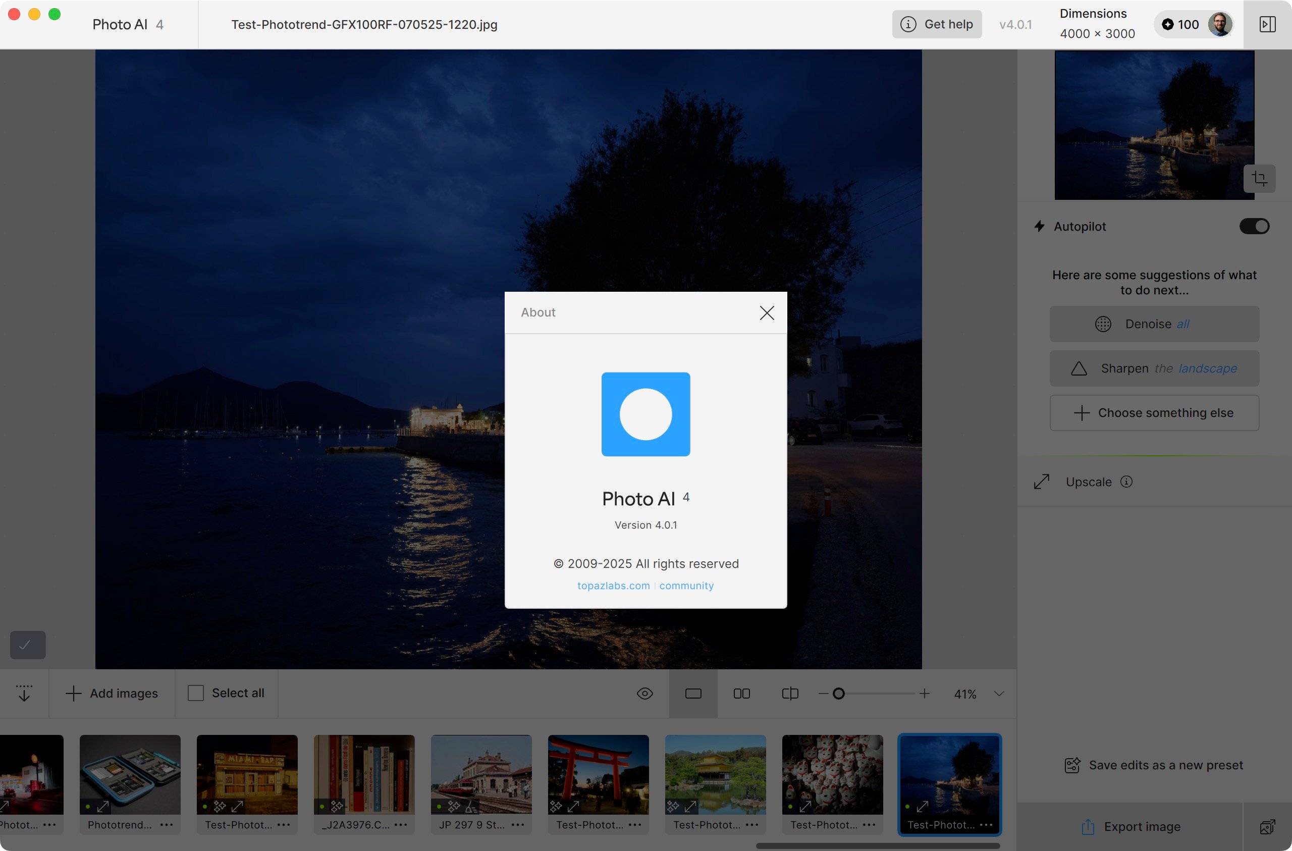The height and width of the screenshot is (851, 1292).
Task: Click the 100 credits badge
Action: [x=1179, y=24]
